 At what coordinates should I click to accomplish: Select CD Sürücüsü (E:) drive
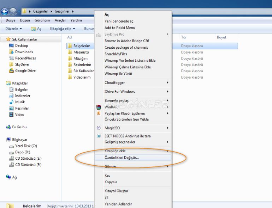coord(28,158)
